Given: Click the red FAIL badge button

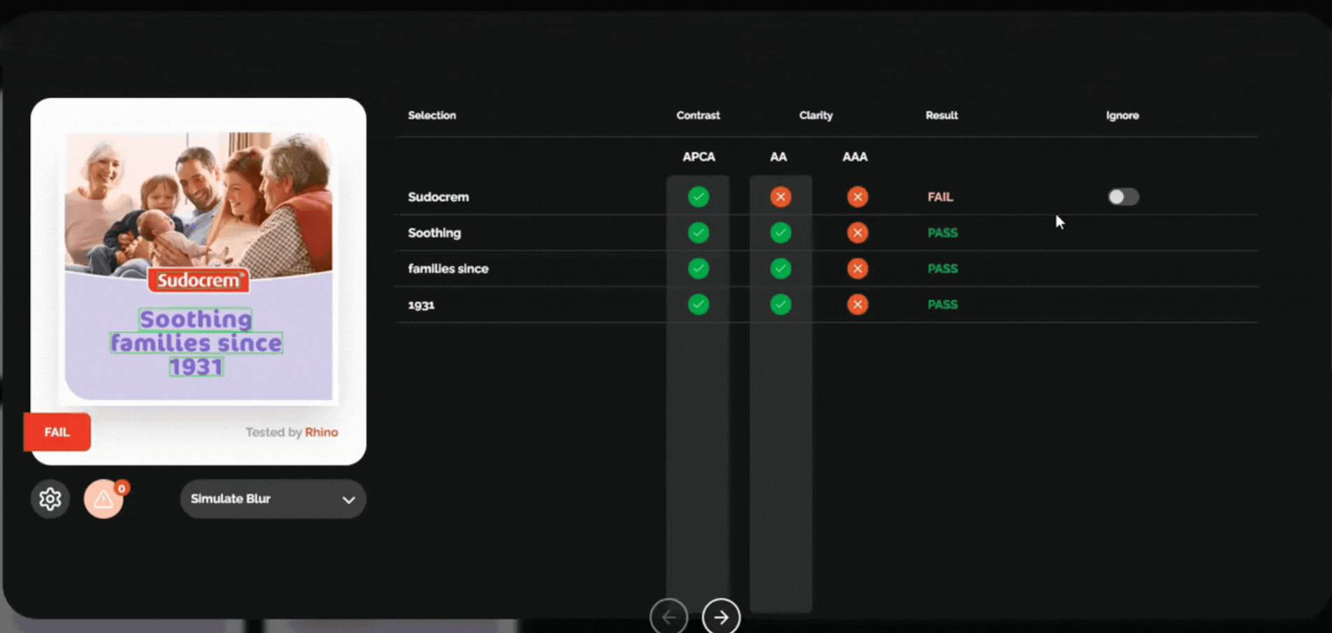Looking at the screenshot, I should coord(57,432).
